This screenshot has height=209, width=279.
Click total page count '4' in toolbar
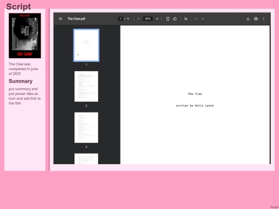coord(128,19)
